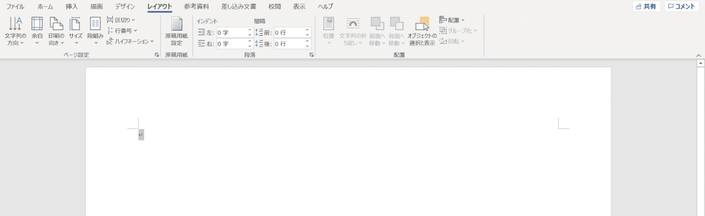Launch the ページ設定 dialog box launcher
This screenshot has width=705, height=216.
point(157,55)
